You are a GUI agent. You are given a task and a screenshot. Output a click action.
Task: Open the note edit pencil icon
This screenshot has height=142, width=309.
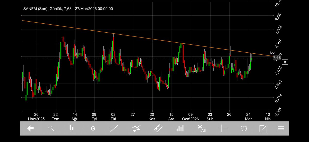point(263,129)
